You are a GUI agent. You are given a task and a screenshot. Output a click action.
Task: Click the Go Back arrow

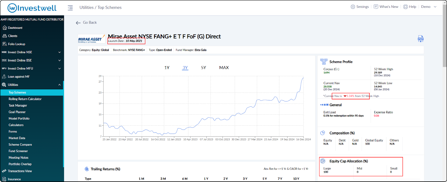pyautogui.click(x=78, y=23)
